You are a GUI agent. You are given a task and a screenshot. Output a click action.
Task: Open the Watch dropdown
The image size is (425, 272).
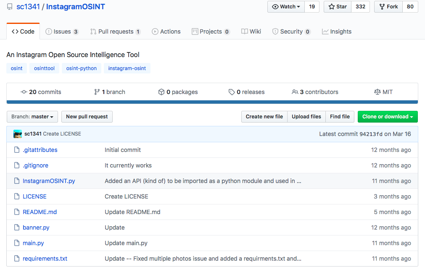[286, 7]
